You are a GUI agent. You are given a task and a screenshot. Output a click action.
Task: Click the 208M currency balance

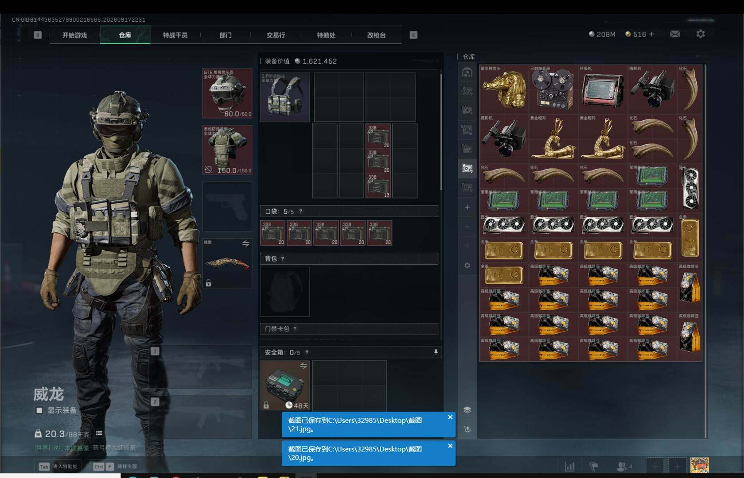(x=602, y=34)
